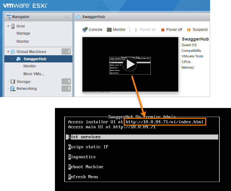This screenshot has width=231, height=191.
Task: Click the play button on console preview
Action: 130,65
